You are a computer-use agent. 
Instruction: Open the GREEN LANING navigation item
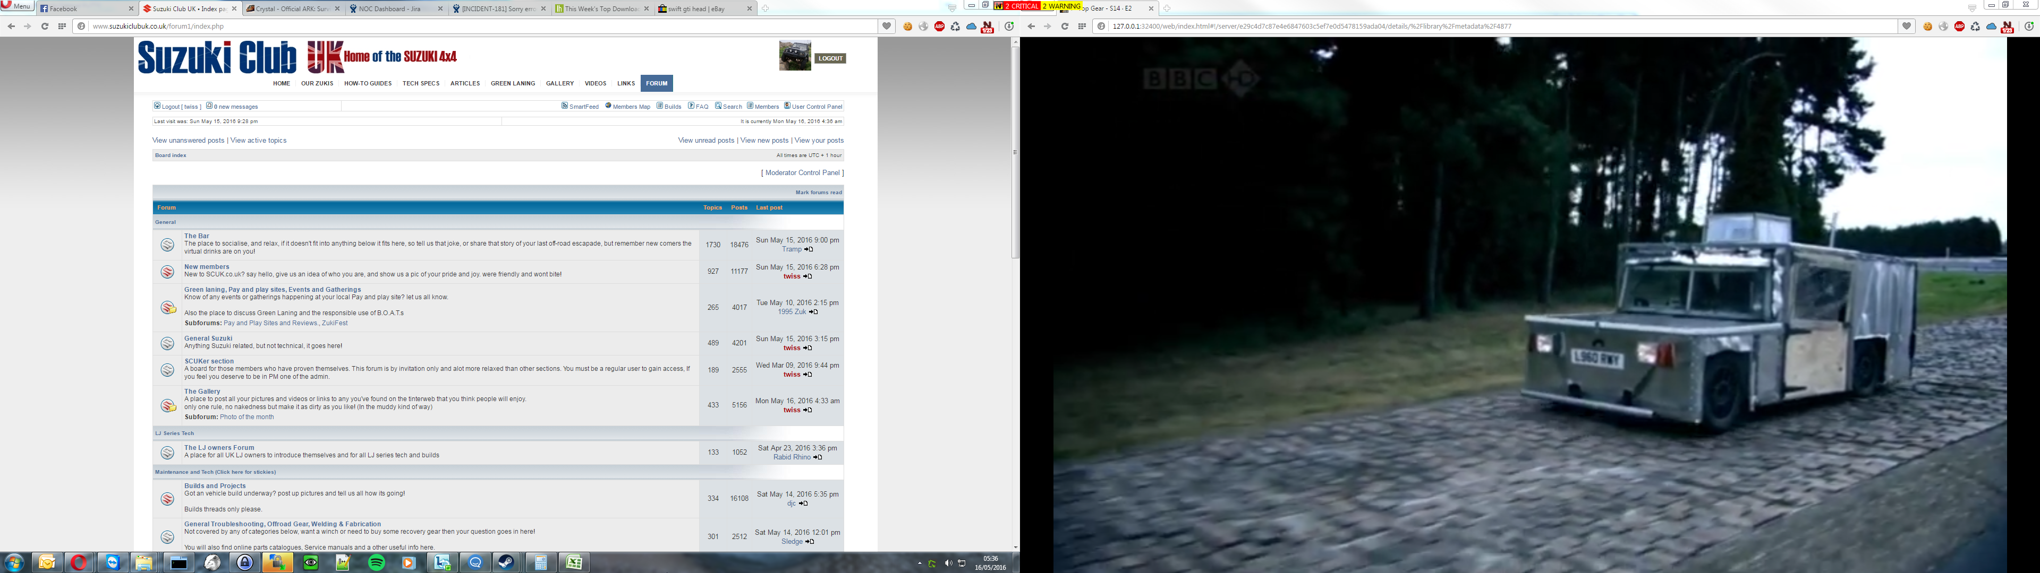512,83
